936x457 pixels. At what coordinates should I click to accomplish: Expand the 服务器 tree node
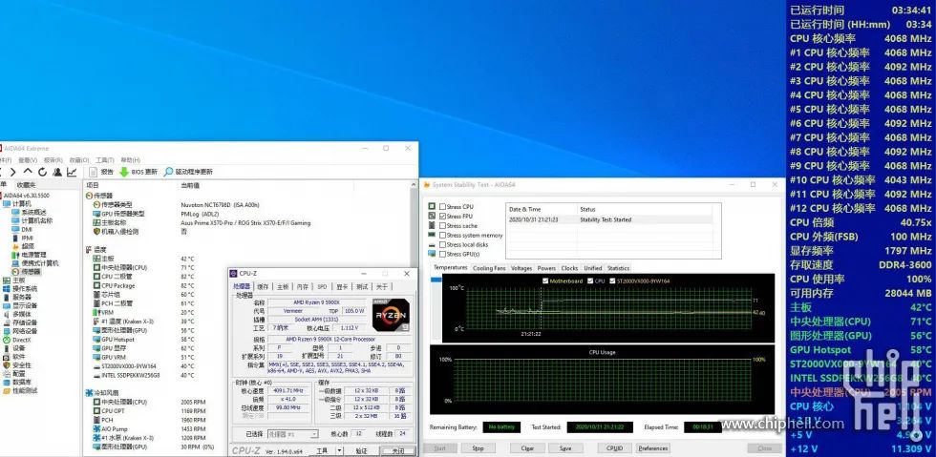coord(17,297)
